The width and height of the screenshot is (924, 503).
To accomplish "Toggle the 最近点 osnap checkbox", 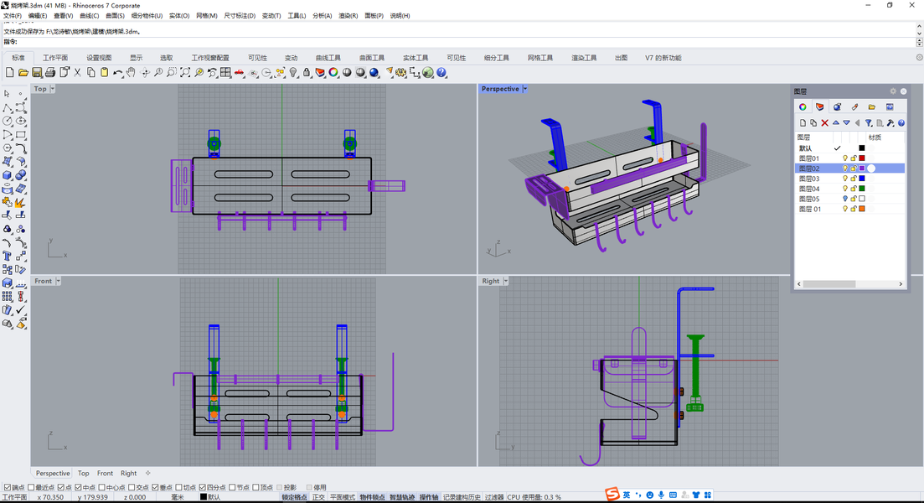I will coord(31,487).
